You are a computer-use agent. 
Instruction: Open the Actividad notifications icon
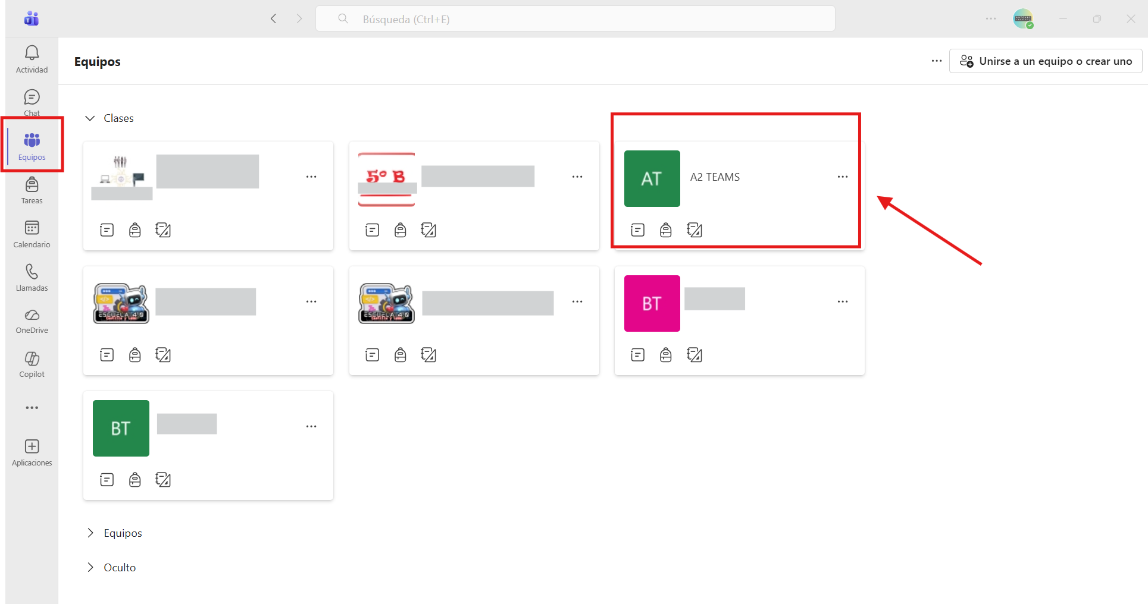pos(32,59)
